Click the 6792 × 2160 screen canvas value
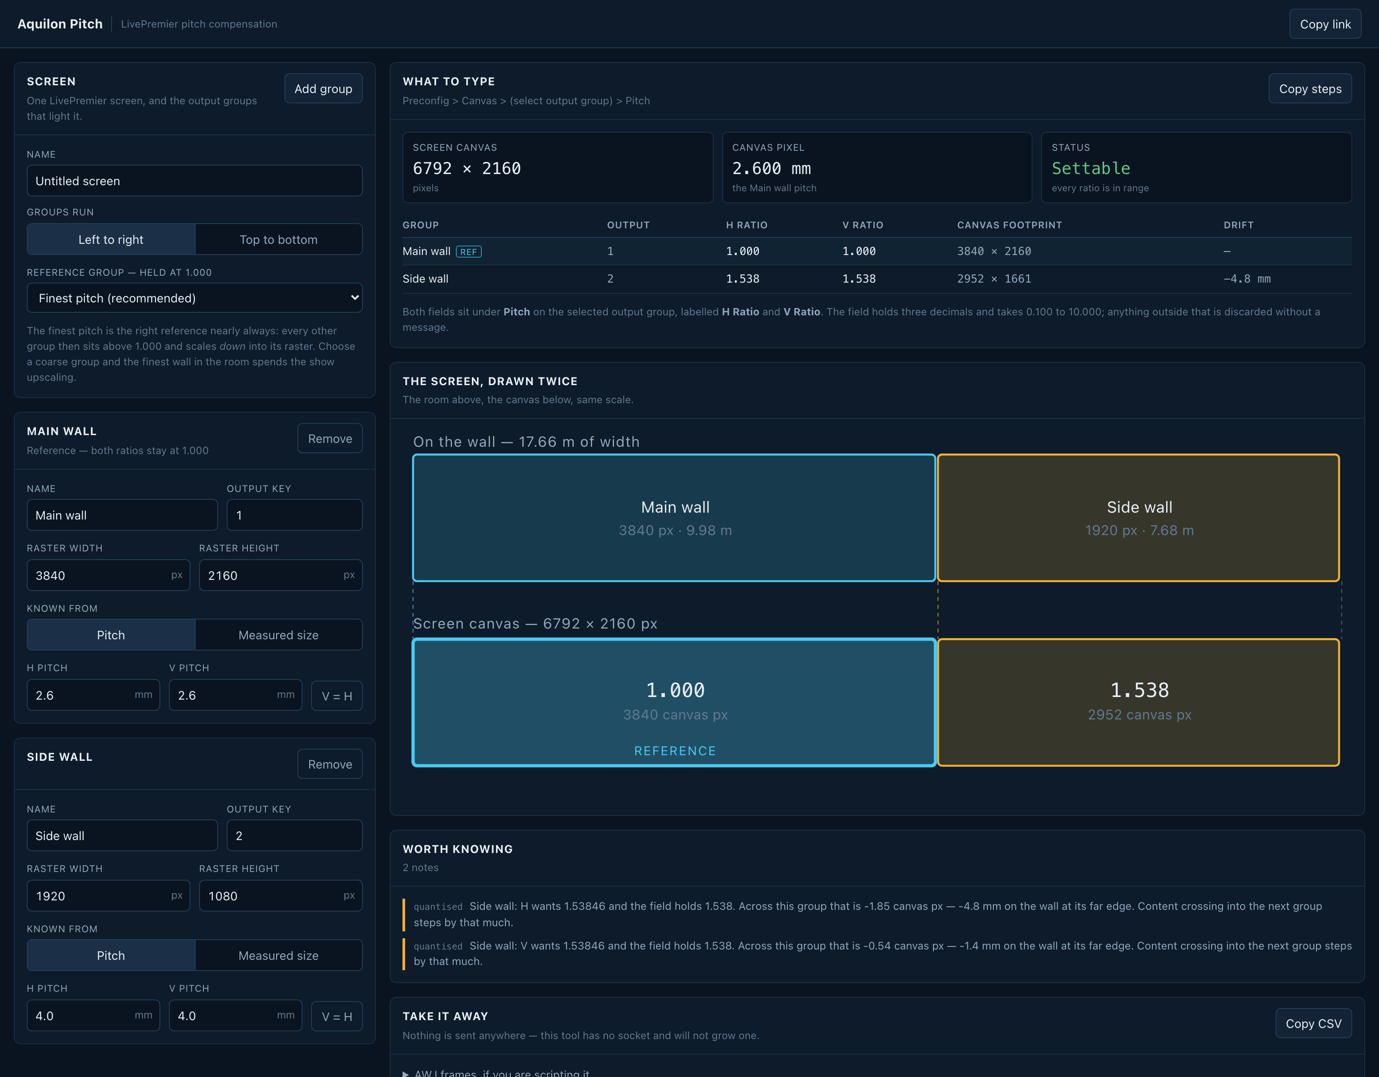The width and height of the screenshot is (1379, 1077). tap(467, 168)
